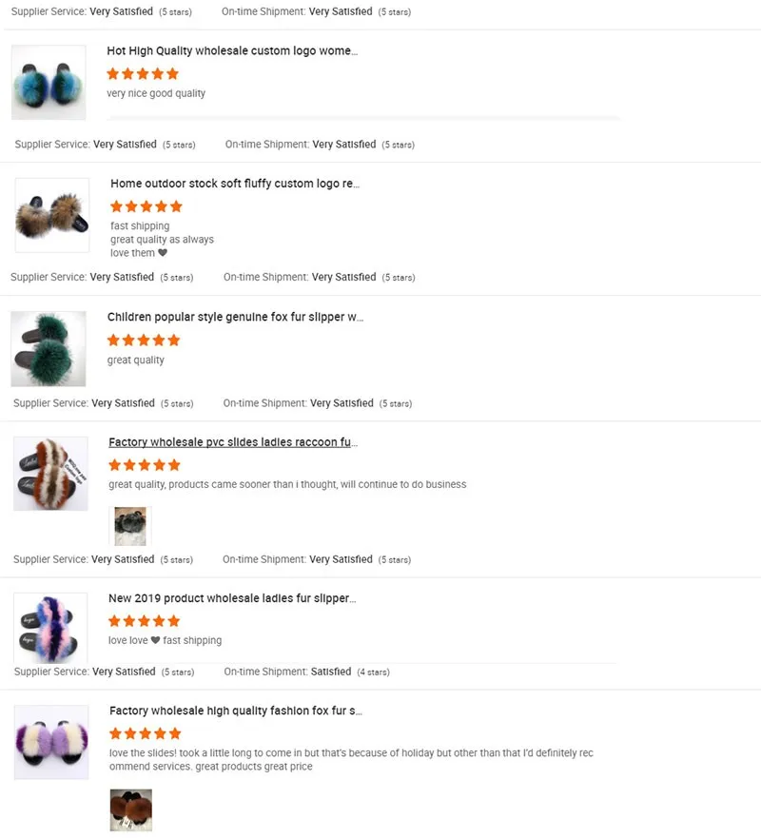Viewport: 761px width, 838px height.
Task: Follow 'Factory wholesale pvc slides ladies raccoon' link
Action: pyautogui.click(x=233, y=442)
